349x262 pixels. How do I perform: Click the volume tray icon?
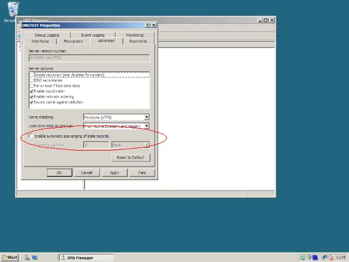click(331, 258)
